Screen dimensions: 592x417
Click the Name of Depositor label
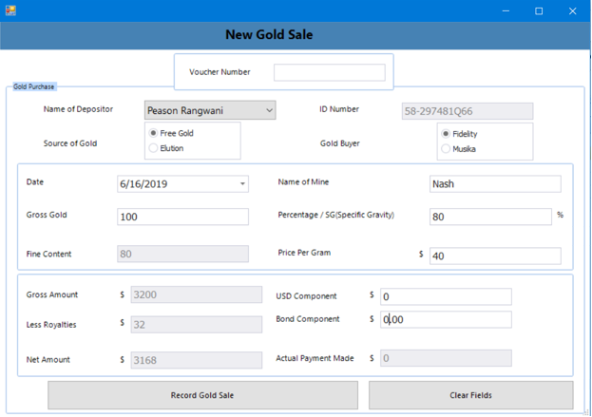pyautogui.click(x=78, y=109)
